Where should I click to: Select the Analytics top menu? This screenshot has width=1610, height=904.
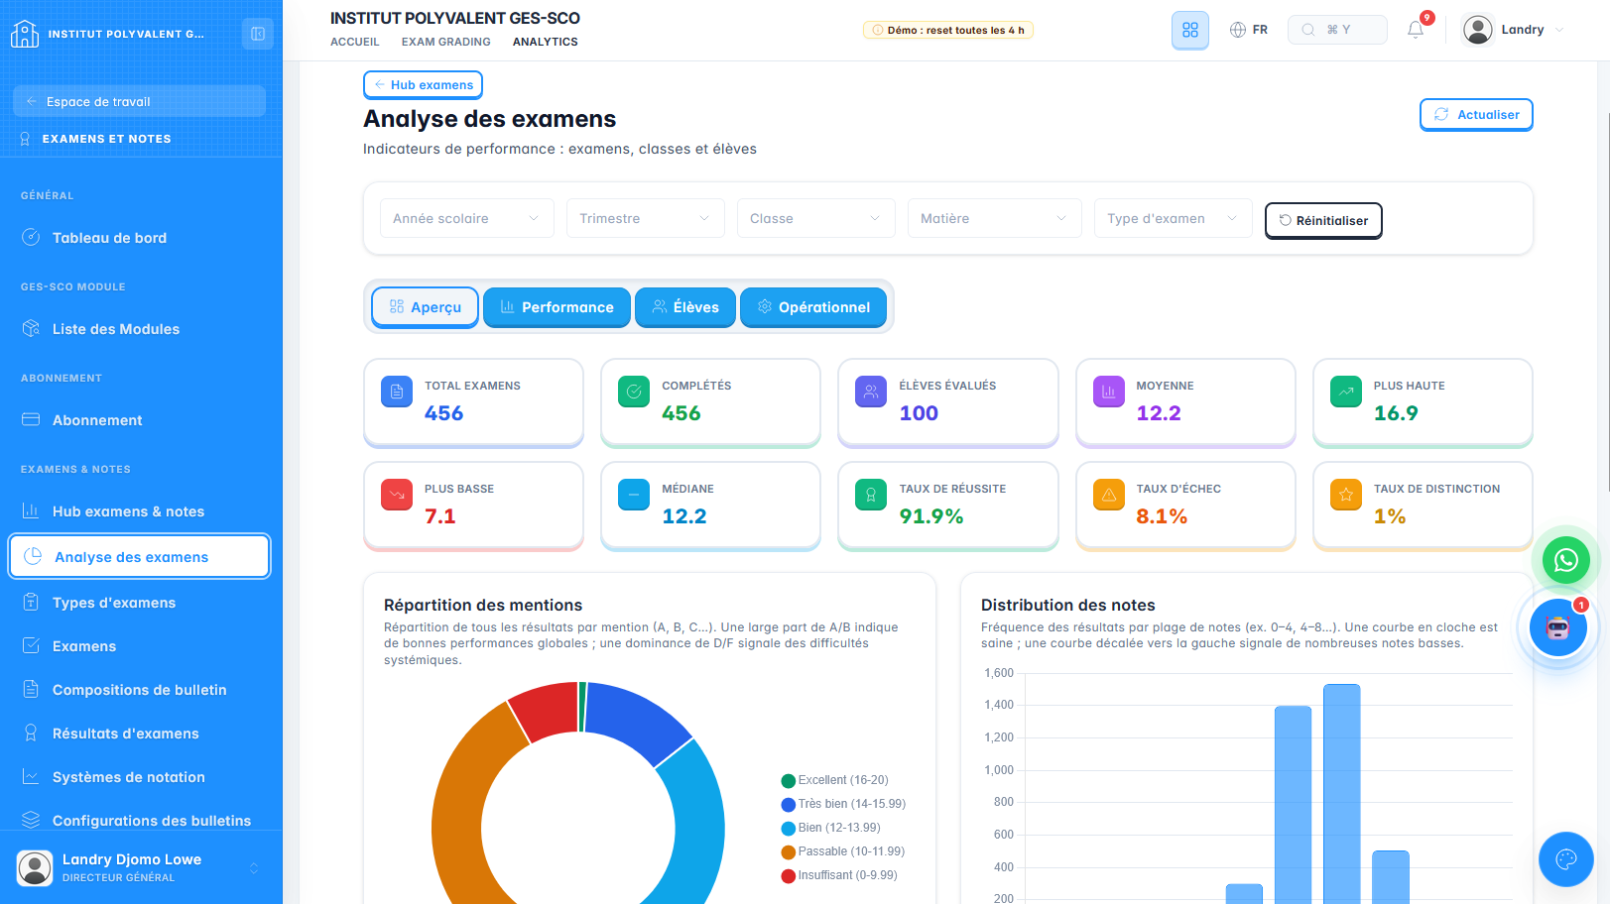545,42
